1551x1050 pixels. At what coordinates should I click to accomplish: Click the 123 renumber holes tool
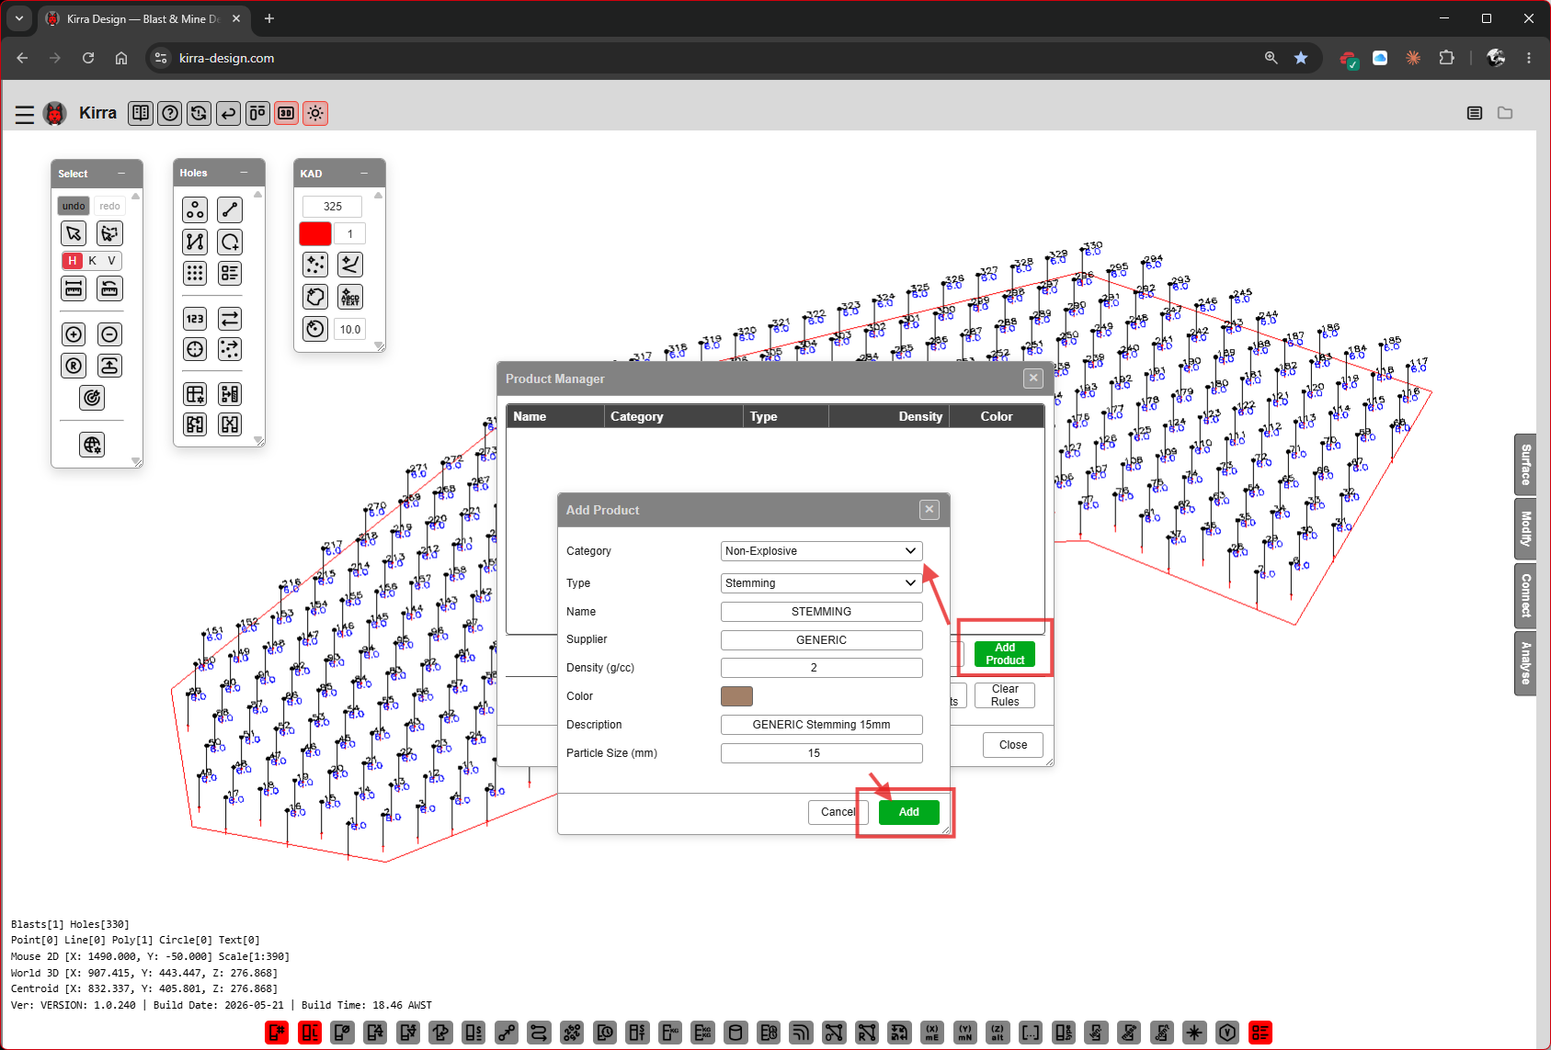(195, 319)
